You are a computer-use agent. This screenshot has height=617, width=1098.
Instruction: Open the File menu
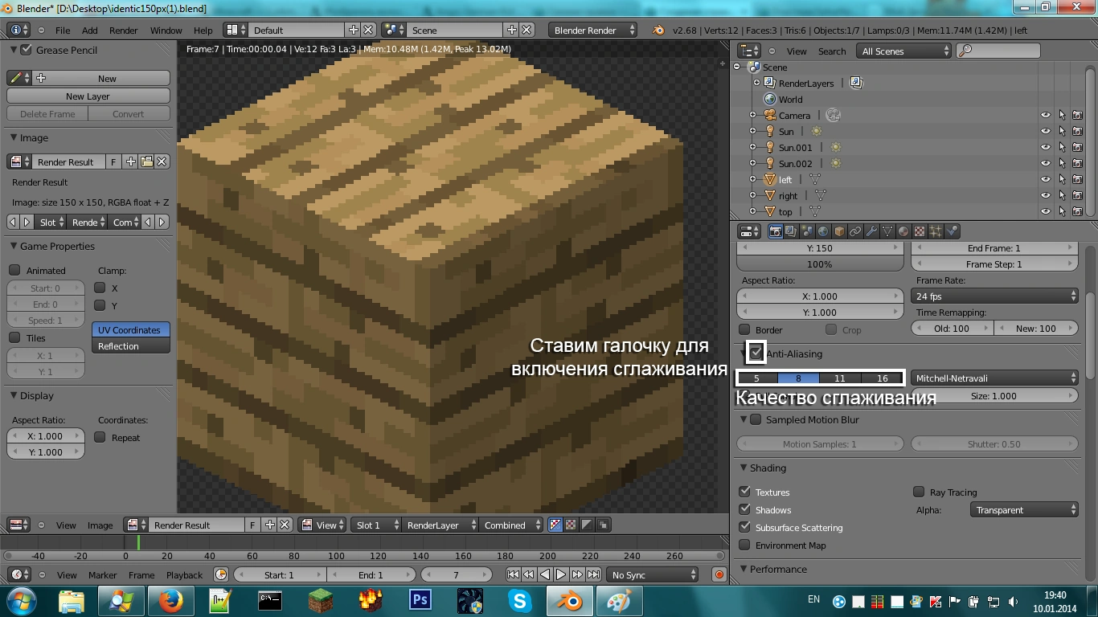(x=63, y=30)
